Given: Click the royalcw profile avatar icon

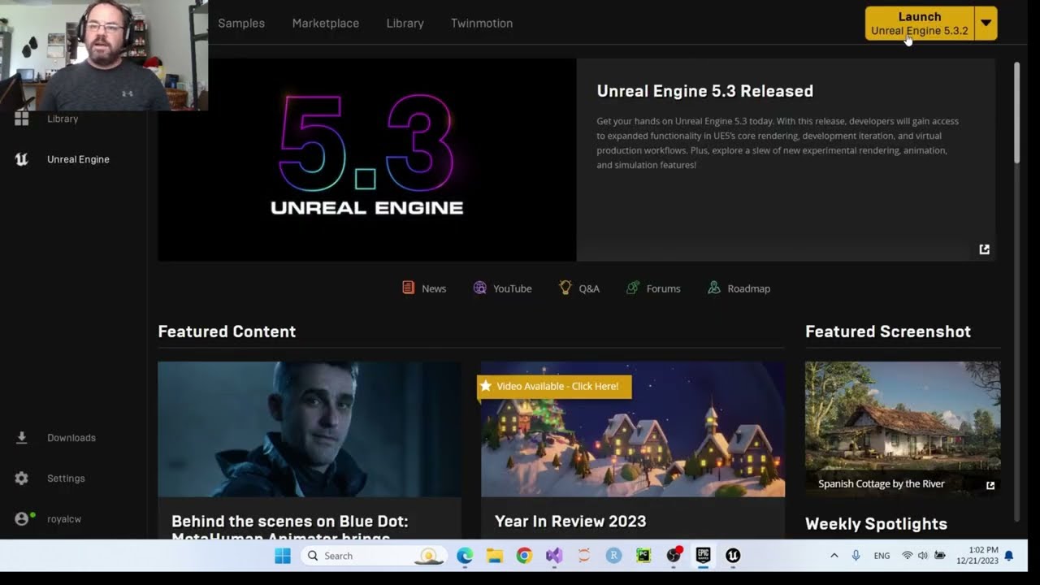Looking at the screenshot, I should (23, 518).
